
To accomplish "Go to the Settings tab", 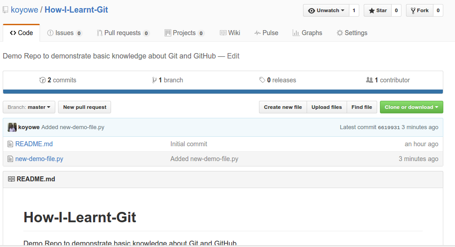I will [352, 33].
